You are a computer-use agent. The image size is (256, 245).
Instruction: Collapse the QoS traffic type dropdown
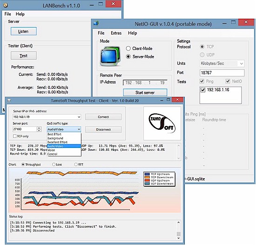pos(79,129)
